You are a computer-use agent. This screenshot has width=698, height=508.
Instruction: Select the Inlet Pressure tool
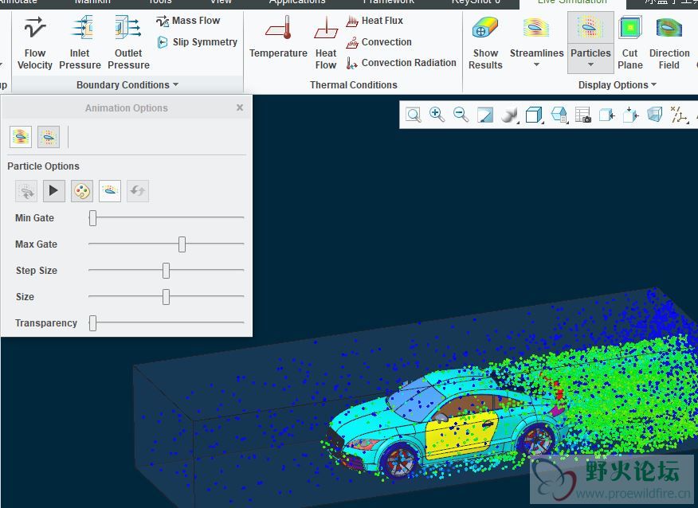pos(80,43)
